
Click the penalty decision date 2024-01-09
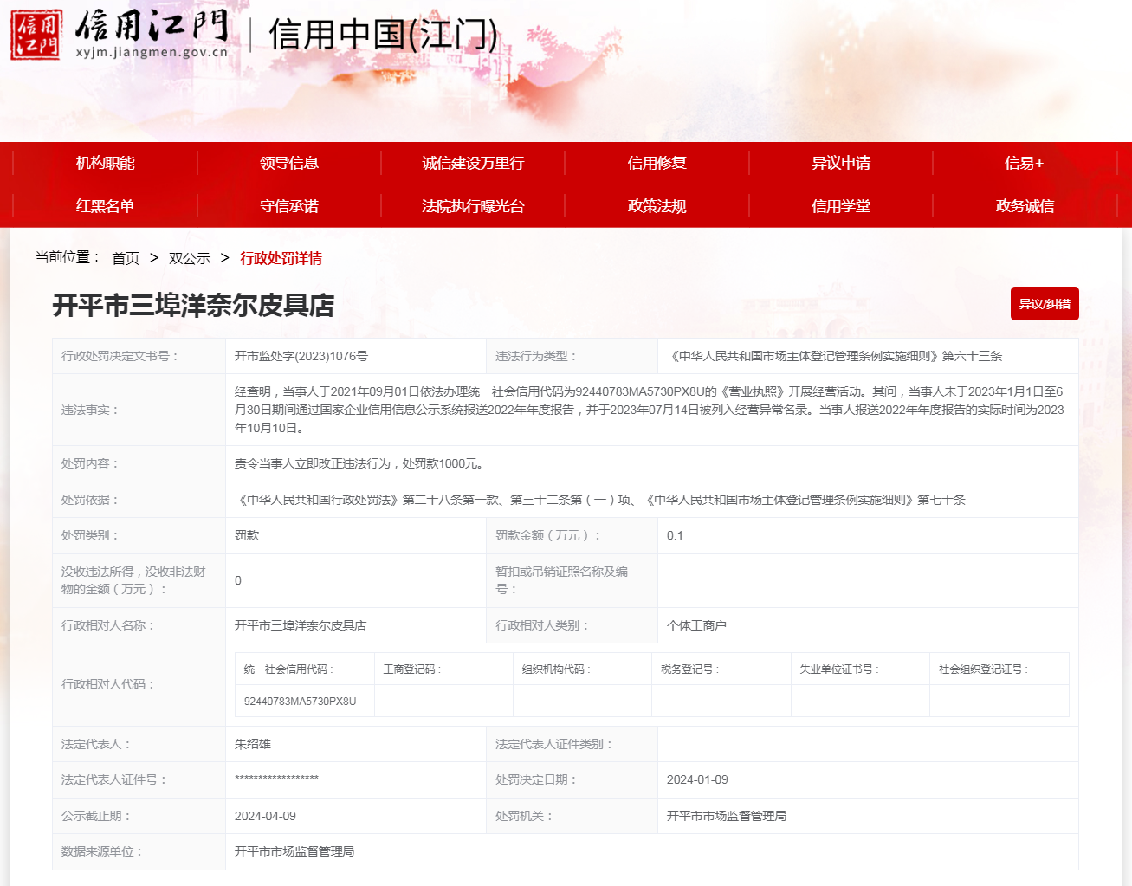pos(697,779)
